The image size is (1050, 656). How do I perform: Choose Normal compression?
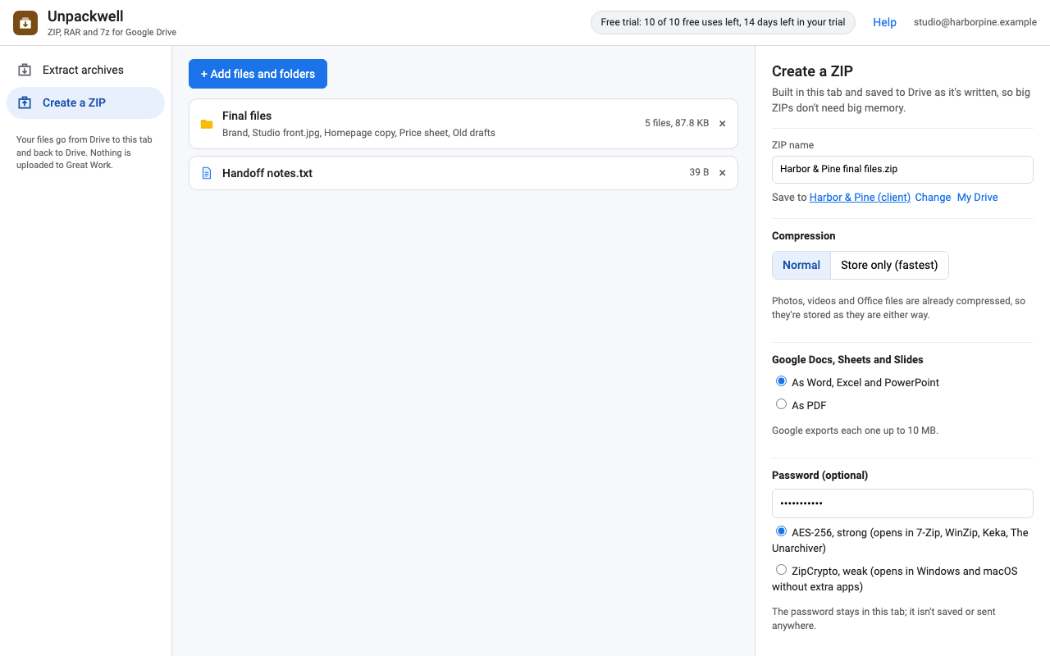(801, 265)
